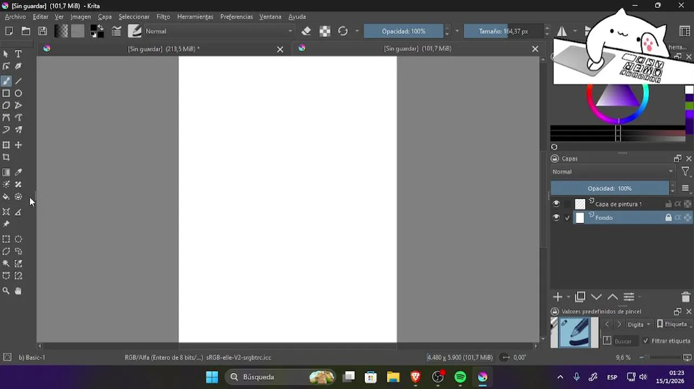Move layer up with arrow button
The height and width of the screenshot is (389, 694).
click(612, 297)
